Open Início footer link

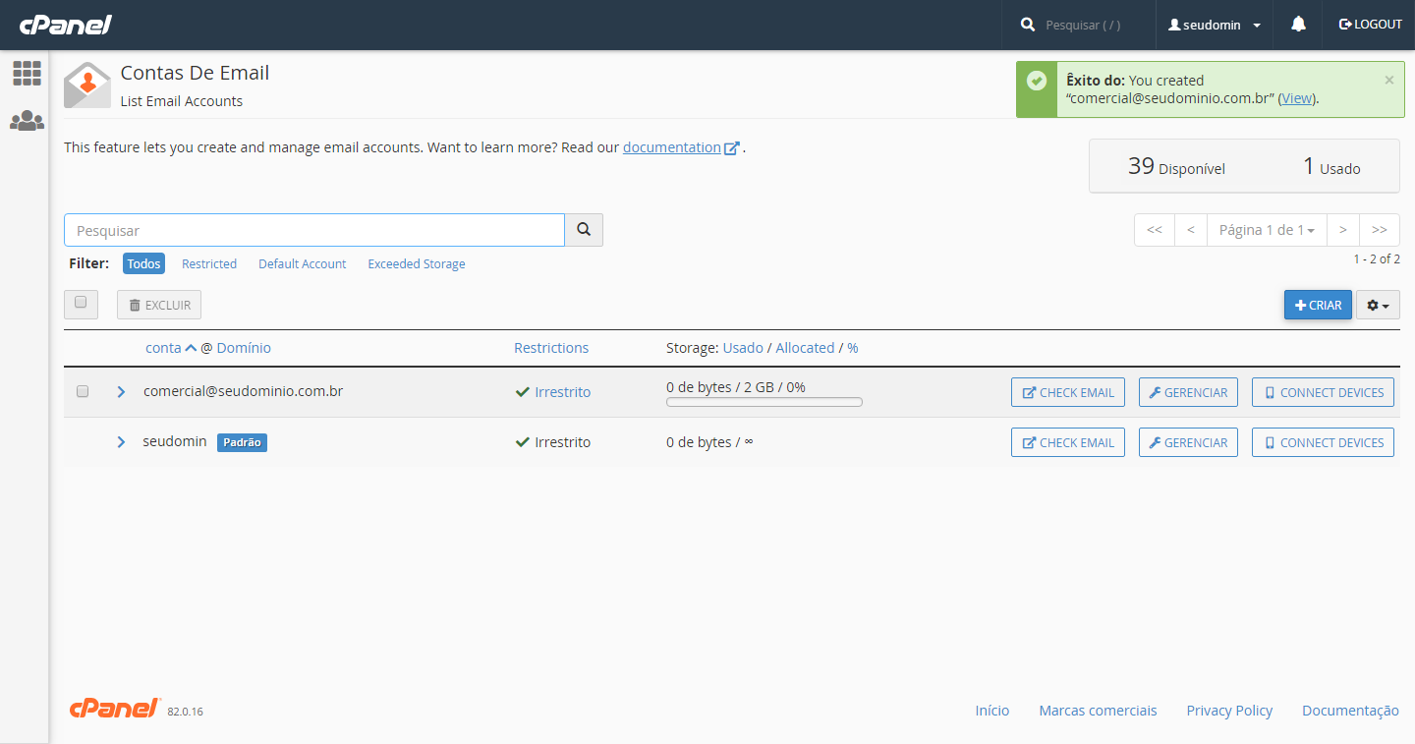992,711
